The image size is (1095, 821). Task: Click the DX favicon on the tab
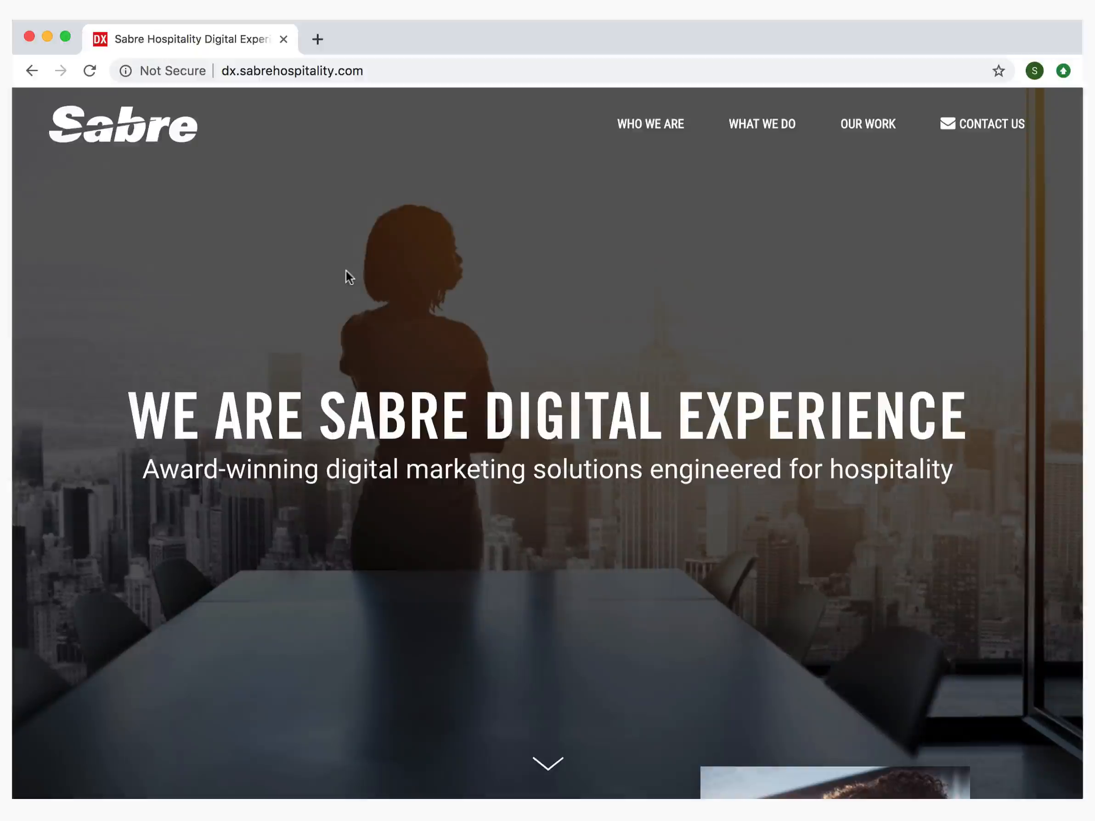pyautogui.click(x=100, y=39)
